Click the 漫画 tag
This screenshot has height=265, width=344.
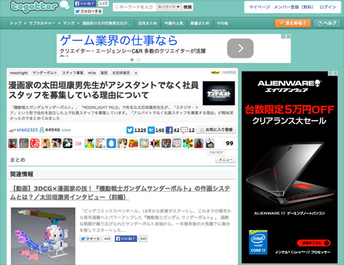[104, 73]
